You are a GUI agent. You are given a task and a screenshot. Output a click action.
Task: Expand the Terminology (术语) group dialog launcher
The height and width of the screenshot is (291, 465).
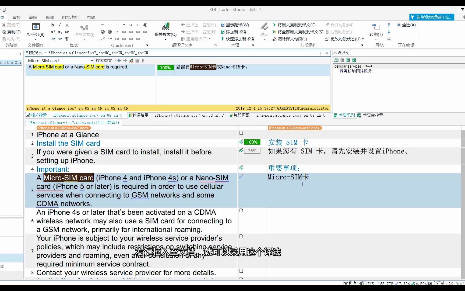(253, 45)
